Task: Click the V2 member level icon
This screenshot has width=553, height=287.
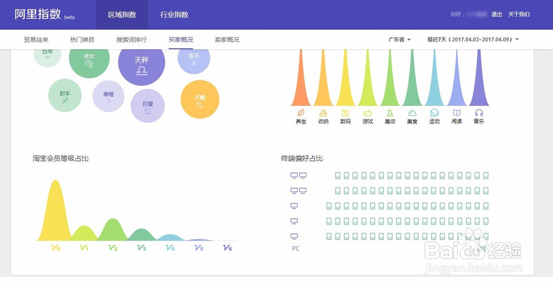Action: click(x=113, y=248)
